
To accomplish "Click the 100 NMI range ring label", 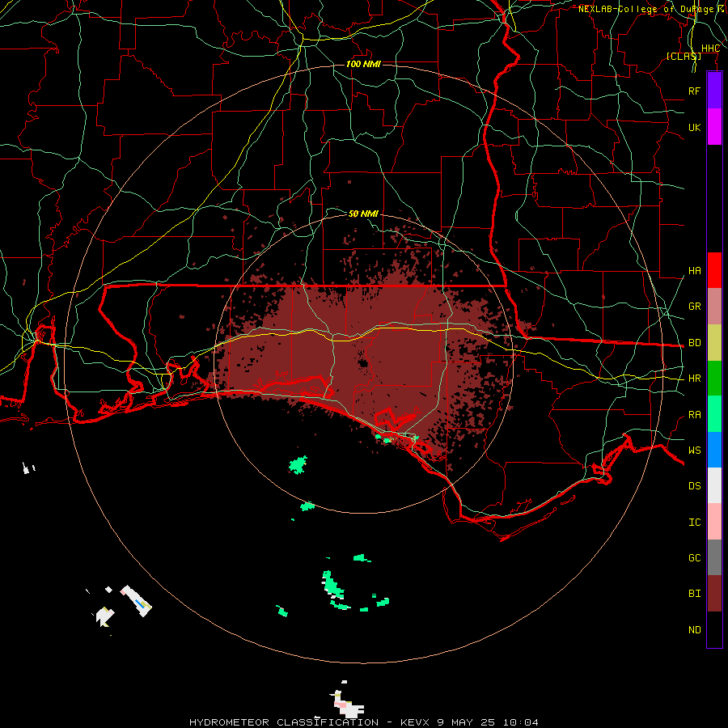I will [363, 64].
